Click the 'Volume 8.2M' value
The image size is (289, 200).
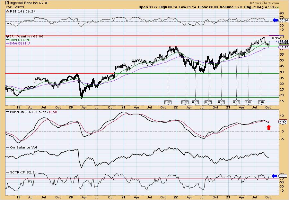232,7
